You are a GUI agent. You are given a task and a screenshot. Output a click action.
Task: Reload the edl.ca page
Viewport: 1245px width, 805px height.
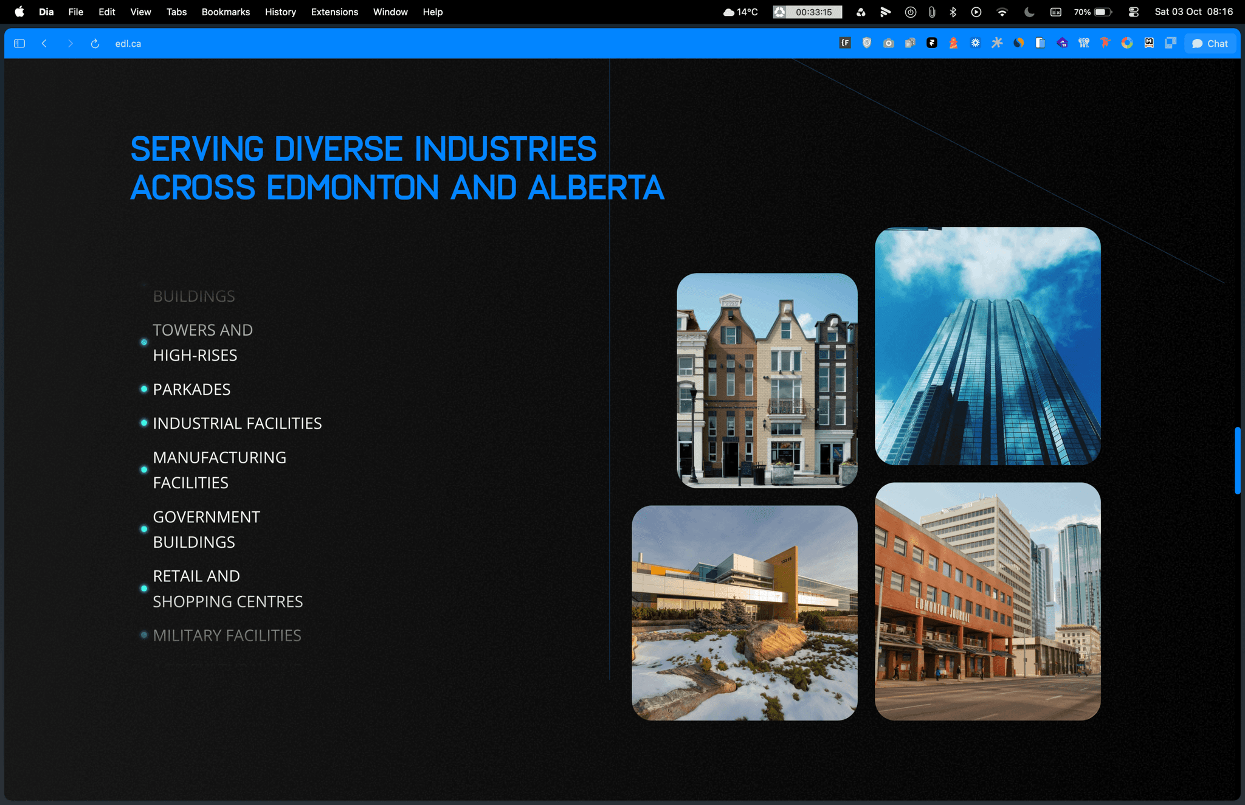(95, 44)
